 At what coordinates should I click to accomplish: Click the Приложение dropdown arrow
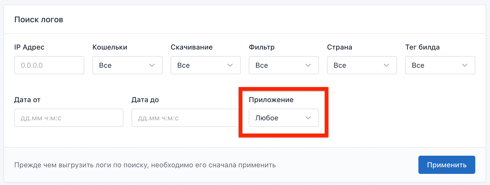click(308, 118)
